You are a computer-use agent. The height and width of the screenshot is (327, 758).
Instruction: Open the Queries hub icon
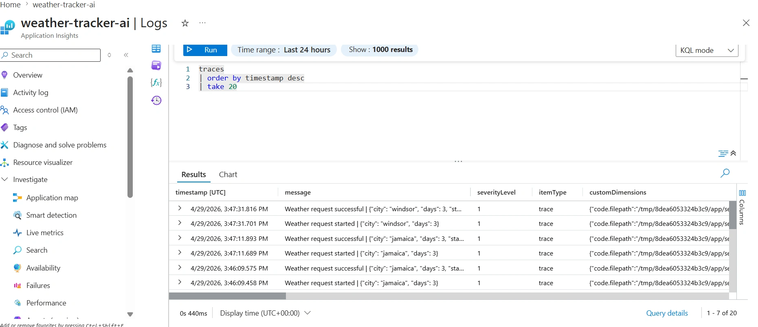coord(156,65)
